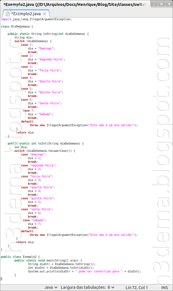Click the 'dia = 6;' assignment

point(35,213)
